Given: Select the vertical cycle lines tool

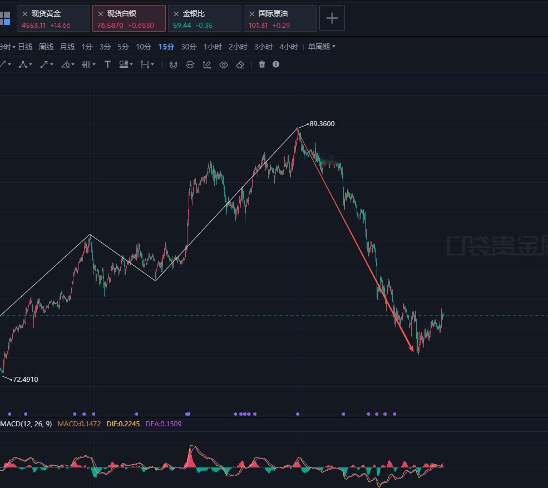Looking at the screenshot, I should point(86,64).
